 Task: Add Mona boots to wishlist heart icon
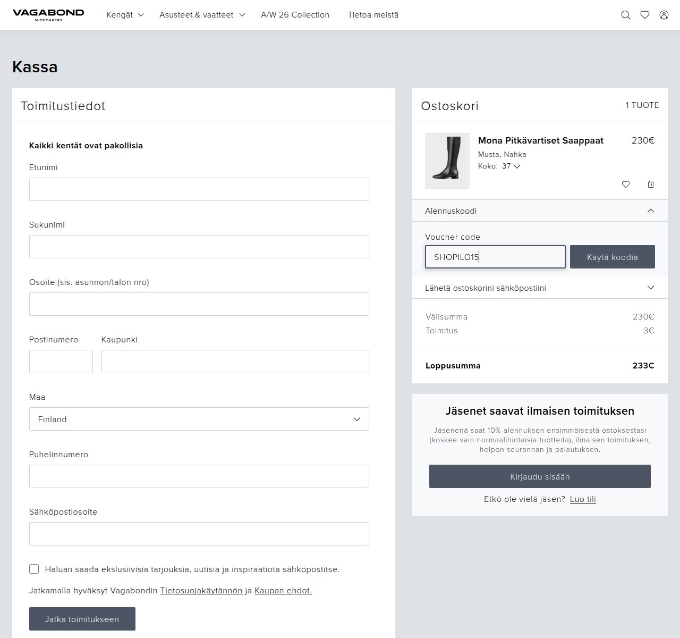626,184
